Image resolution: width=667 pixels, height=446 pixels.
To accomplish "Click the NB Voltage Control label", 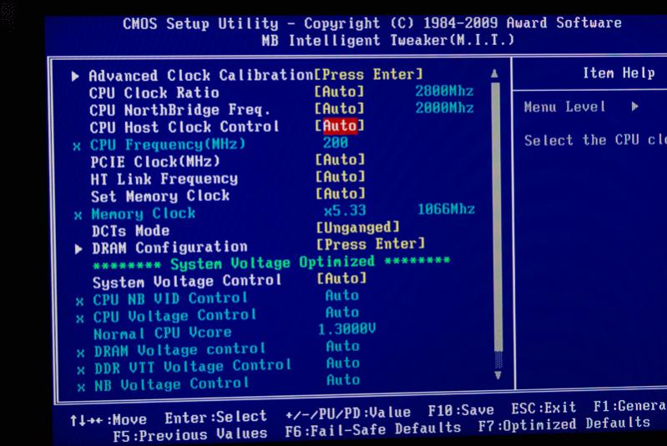I will pyautogui.click(x=171, y=384).
